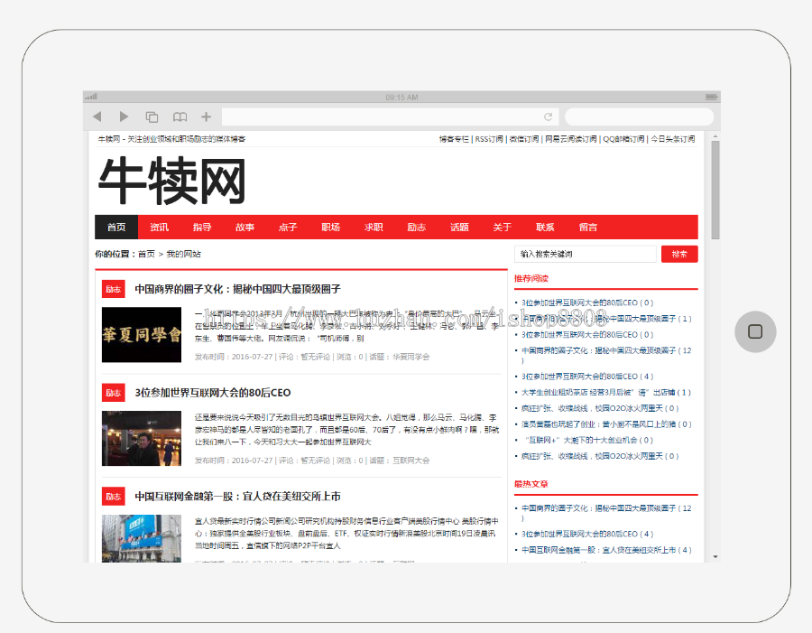The width and height of the screenshot is (812, 633).
Task: Open a new tab with the plus icon
Action: [206, 116]
